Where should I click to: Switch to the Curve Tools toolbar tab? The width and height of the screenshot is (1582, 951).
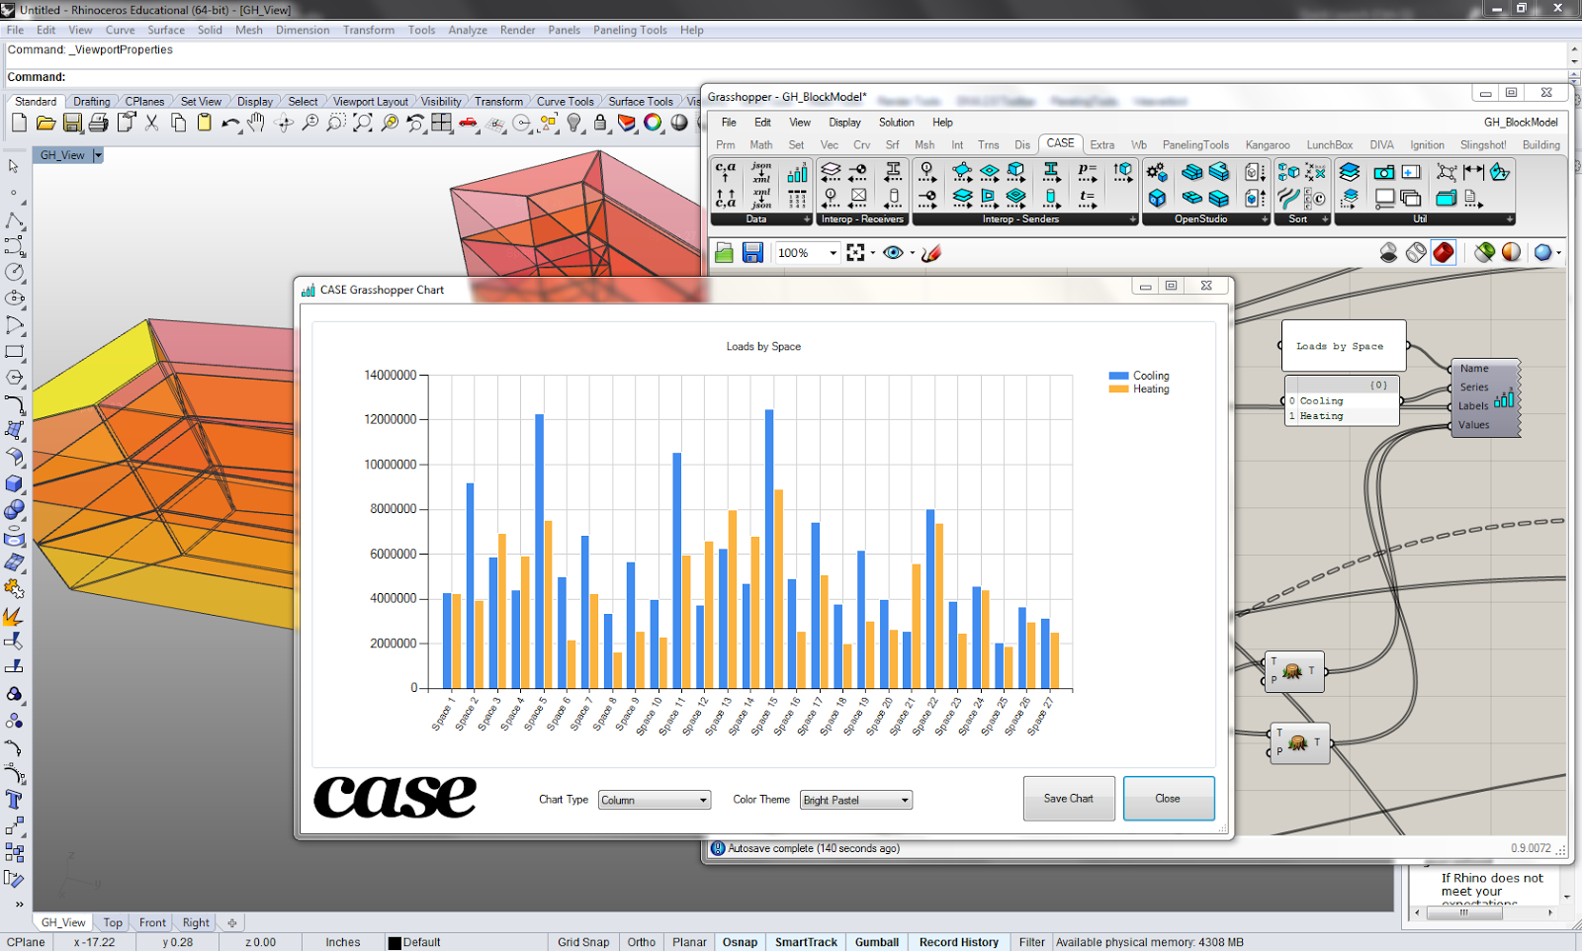(566, 102)
